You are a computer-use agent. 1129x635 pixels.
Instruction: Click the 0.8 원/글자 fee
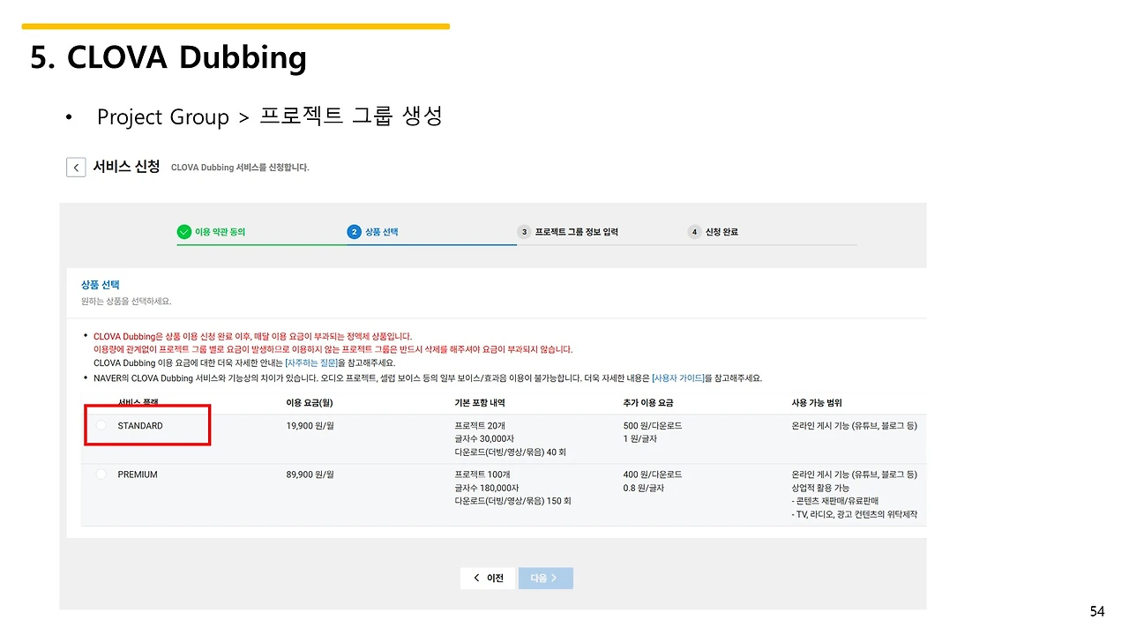(x=643, y=488)
